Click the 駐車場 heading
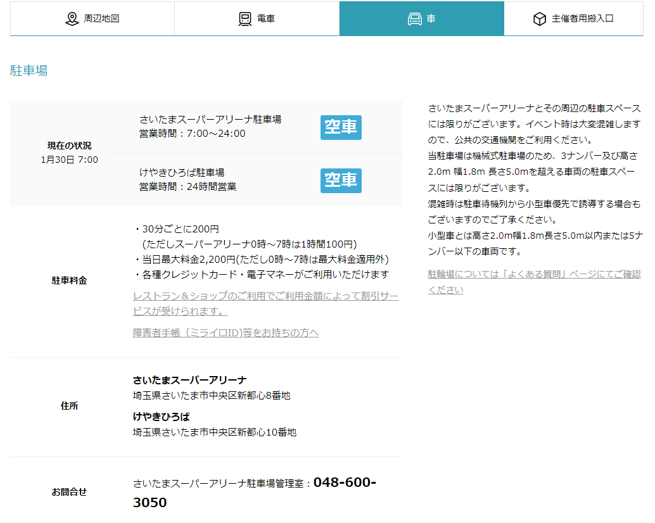The image size is (655, 523). [29, 70]
